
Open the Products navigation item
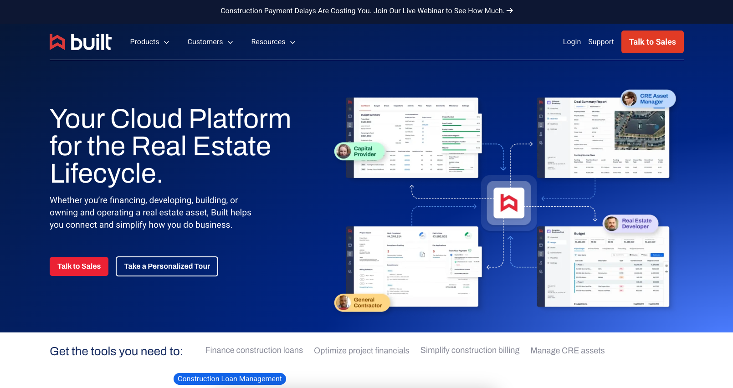[144, 42]
